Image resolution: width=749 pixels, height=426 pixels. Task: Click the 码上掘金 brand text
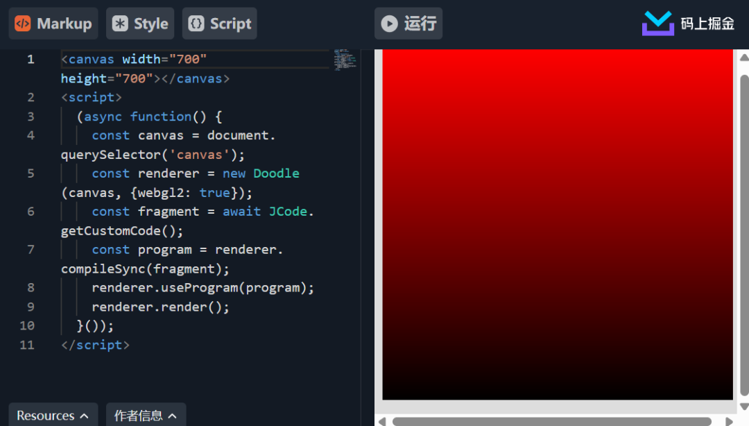(707, 24)
